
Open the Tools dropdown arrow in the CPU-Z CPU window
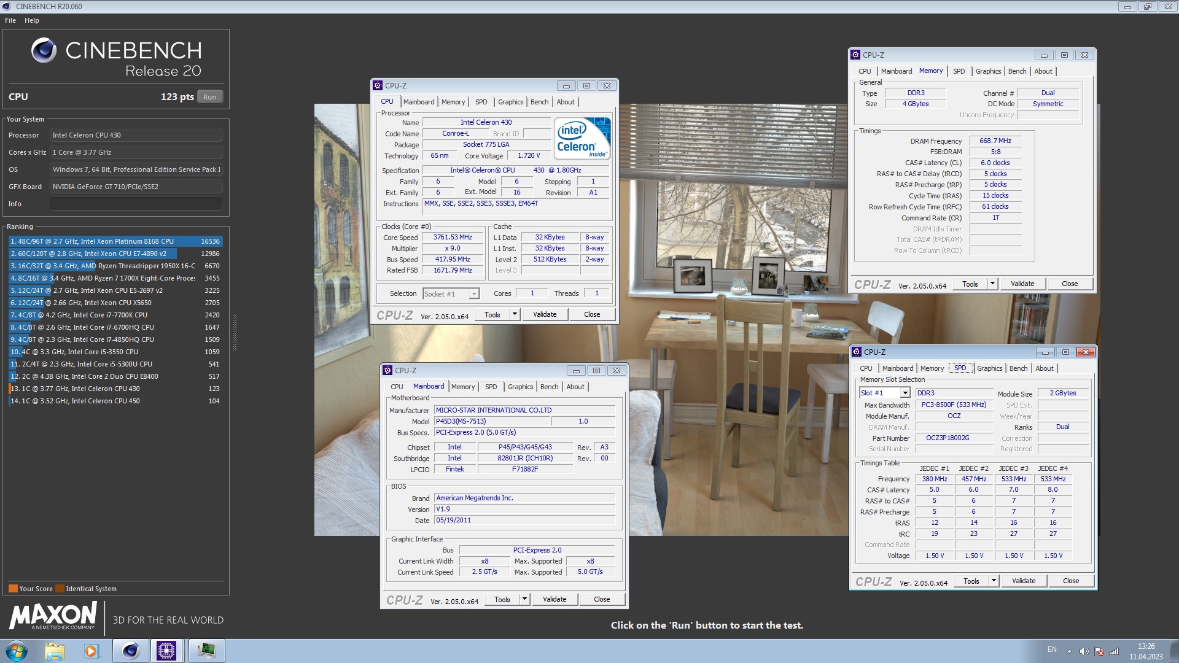click(x=515, y=314)
